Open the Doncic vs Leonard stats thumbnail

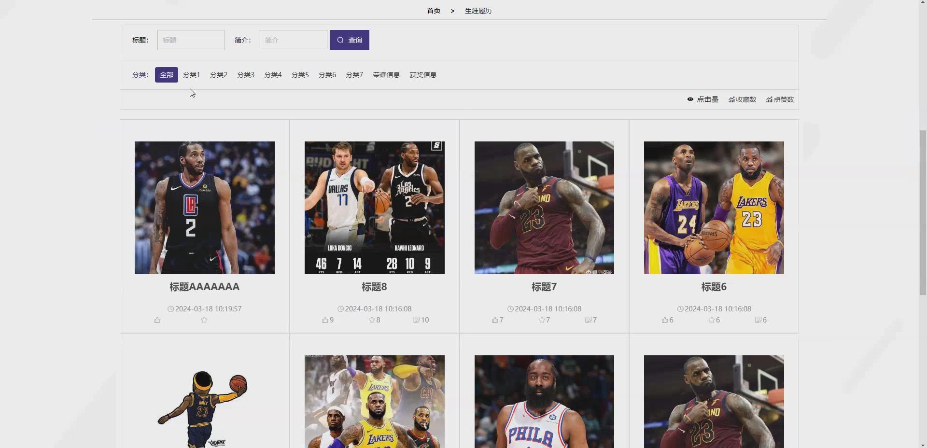pyautogui.click(x=375, y=208)
